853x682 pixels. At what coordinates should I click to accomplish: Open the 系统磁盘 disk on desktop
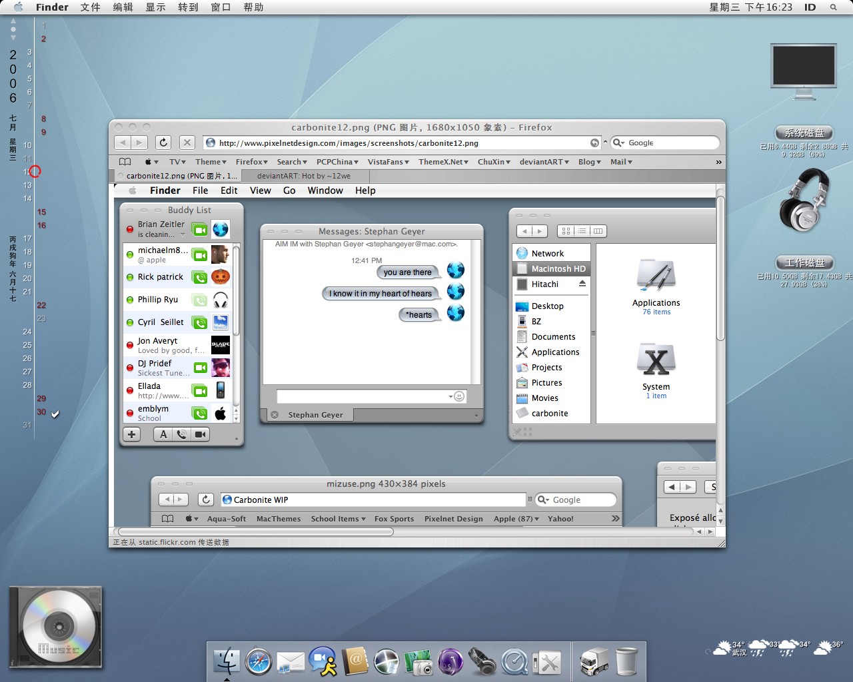pos(804,133)
